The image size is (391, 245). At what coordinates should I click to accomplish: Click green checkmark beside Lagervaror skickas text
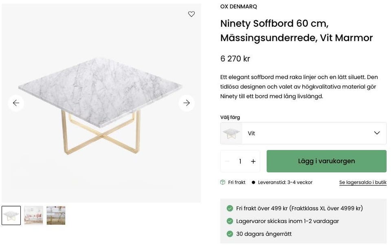230,221
